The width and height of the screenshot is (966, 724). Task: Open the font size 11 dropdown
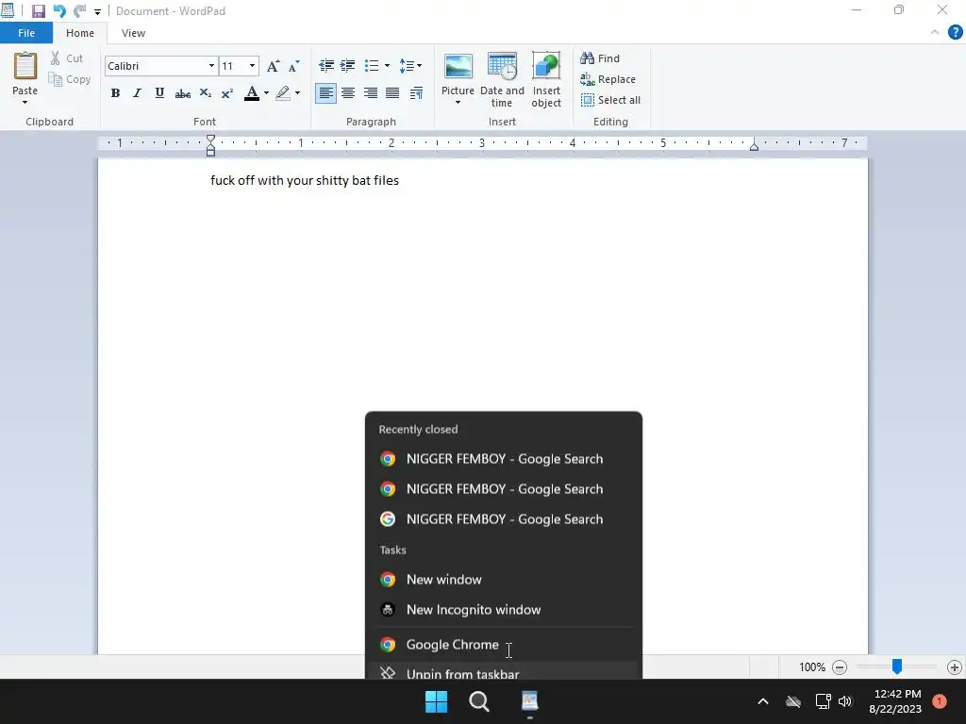pyautogui.click(x=252, y=66)
